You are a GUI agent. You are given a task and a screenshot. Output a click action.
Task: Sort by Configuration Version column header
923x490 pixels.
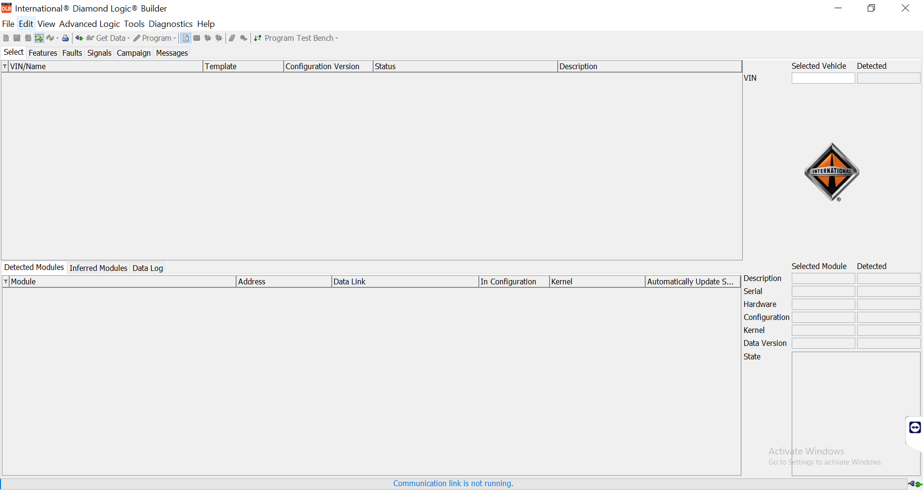[328, 66]
